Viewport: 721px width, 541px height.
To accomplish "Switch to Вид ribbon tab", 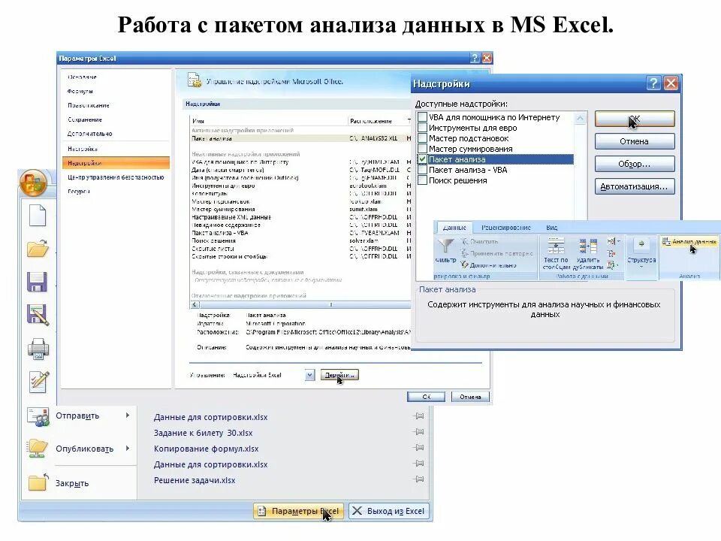I will pos(552,227).
